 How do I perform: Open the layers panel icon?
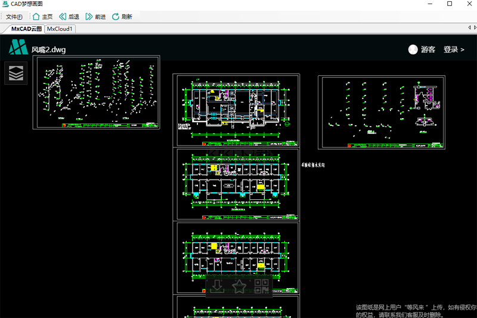pos(16,73)
